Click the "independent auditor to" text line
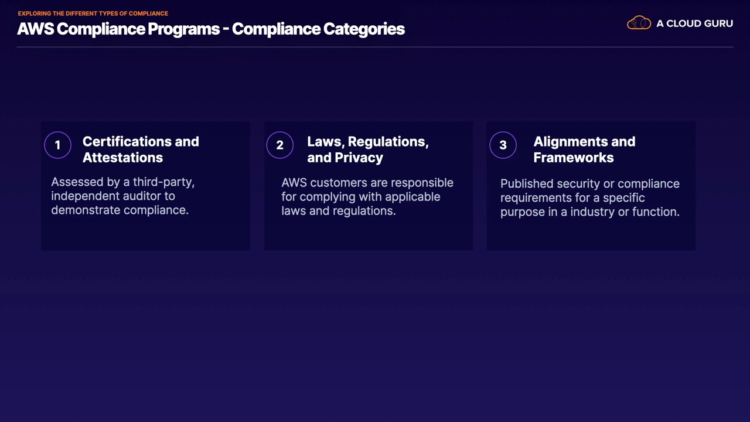This screenshot has width=750, height=422. coord(113,196)
